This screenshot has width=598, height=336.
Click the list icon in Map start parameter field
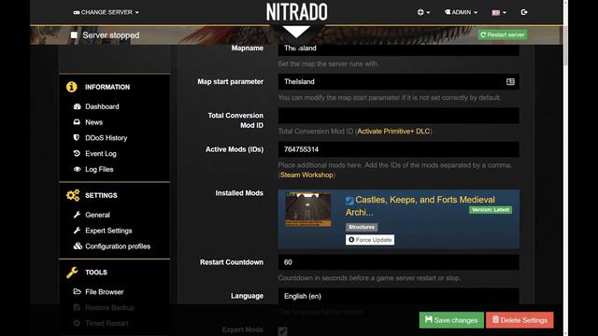coord(510,81)
